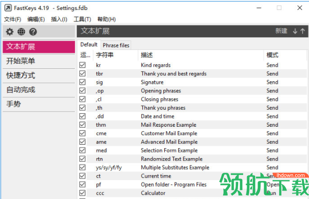
Task: Click the FastKeys app icon in title bar
Action: (x=8, y=8)
